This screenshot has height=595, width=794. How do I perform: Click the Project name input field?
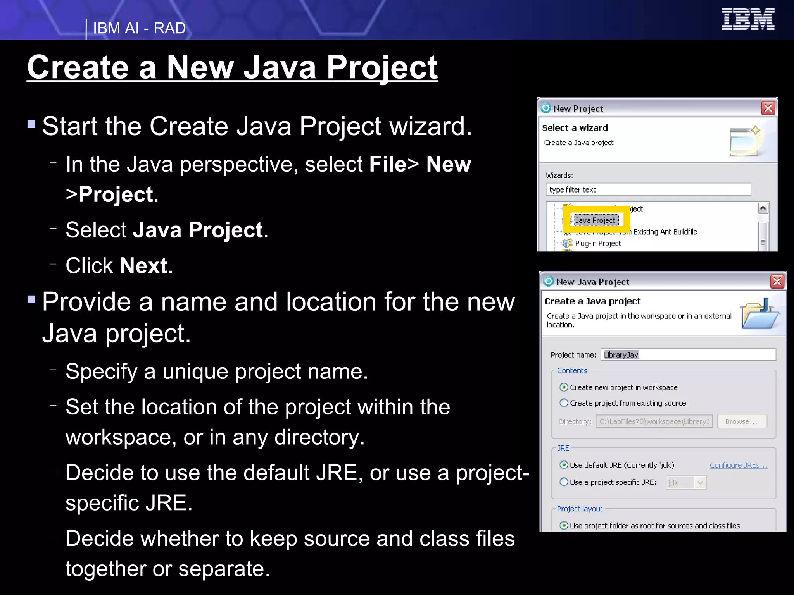click(x=688, y=354)
